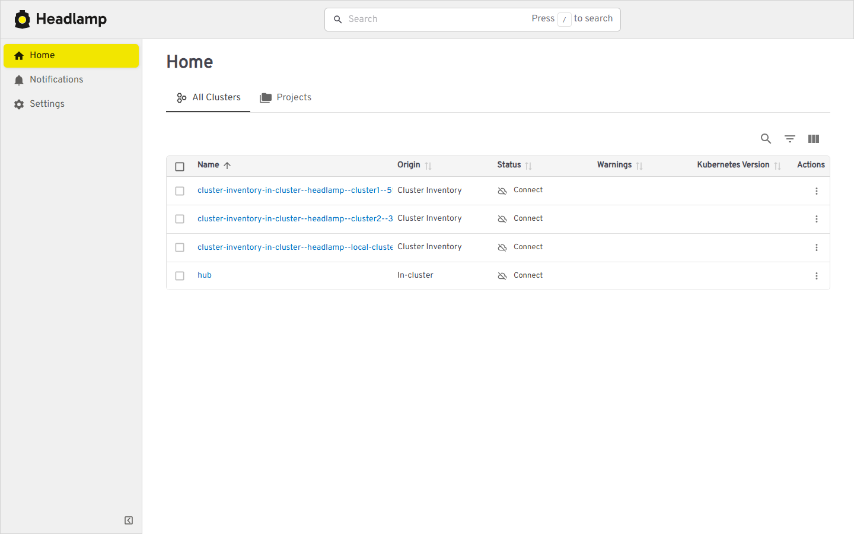Open actions menu for cluster1 row
Image resolution: width=854 pixels, height=534 pixels.
(817, 191)
